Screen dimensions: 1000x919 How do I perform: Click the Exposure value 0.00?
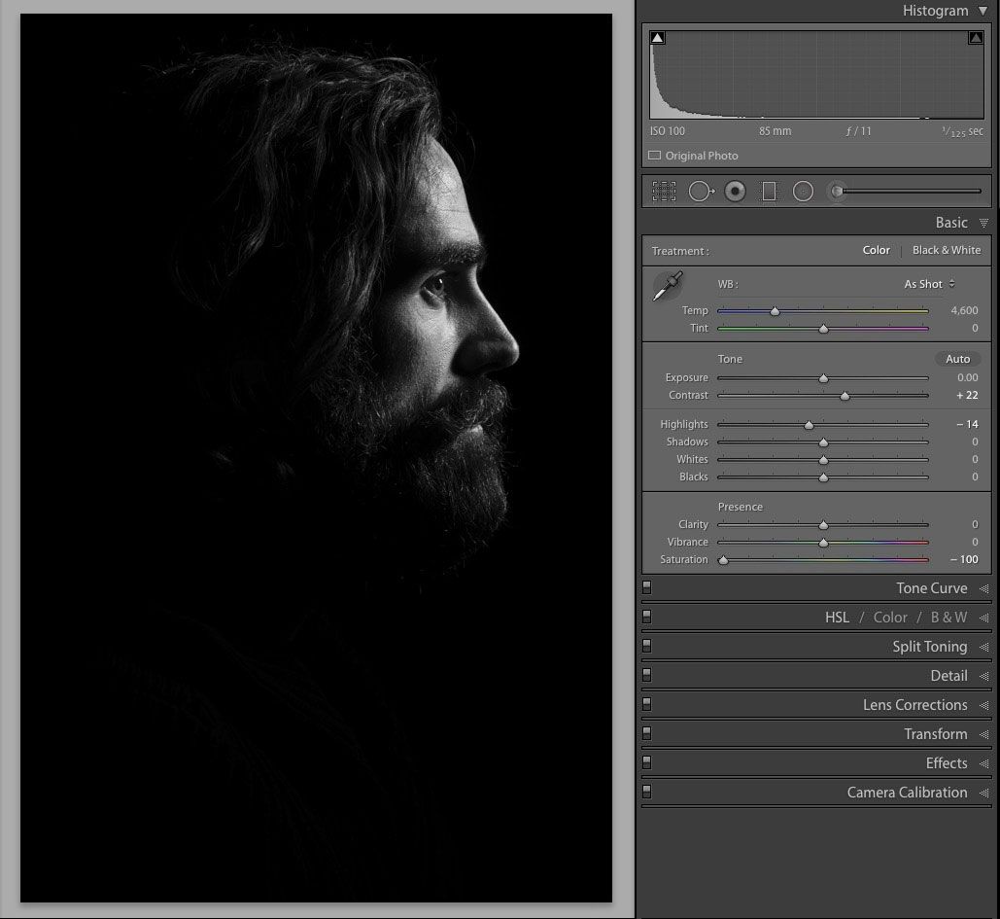tap(967, 377)
